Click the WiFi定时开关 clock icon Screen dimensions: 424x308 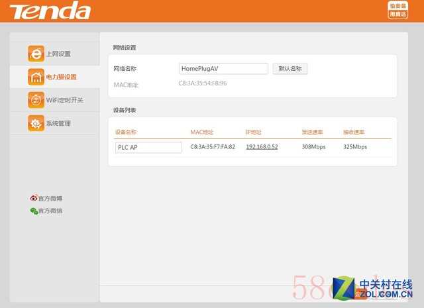pos(36,100)
